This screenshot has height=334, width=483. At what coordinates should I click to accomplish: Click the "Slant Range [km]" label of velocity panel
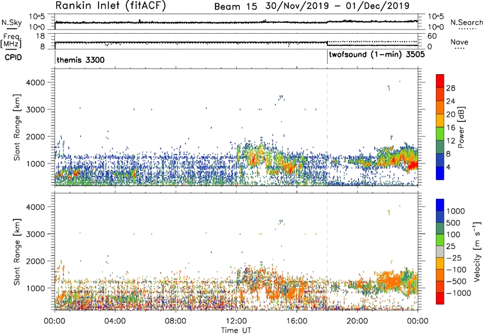[17, 252]
